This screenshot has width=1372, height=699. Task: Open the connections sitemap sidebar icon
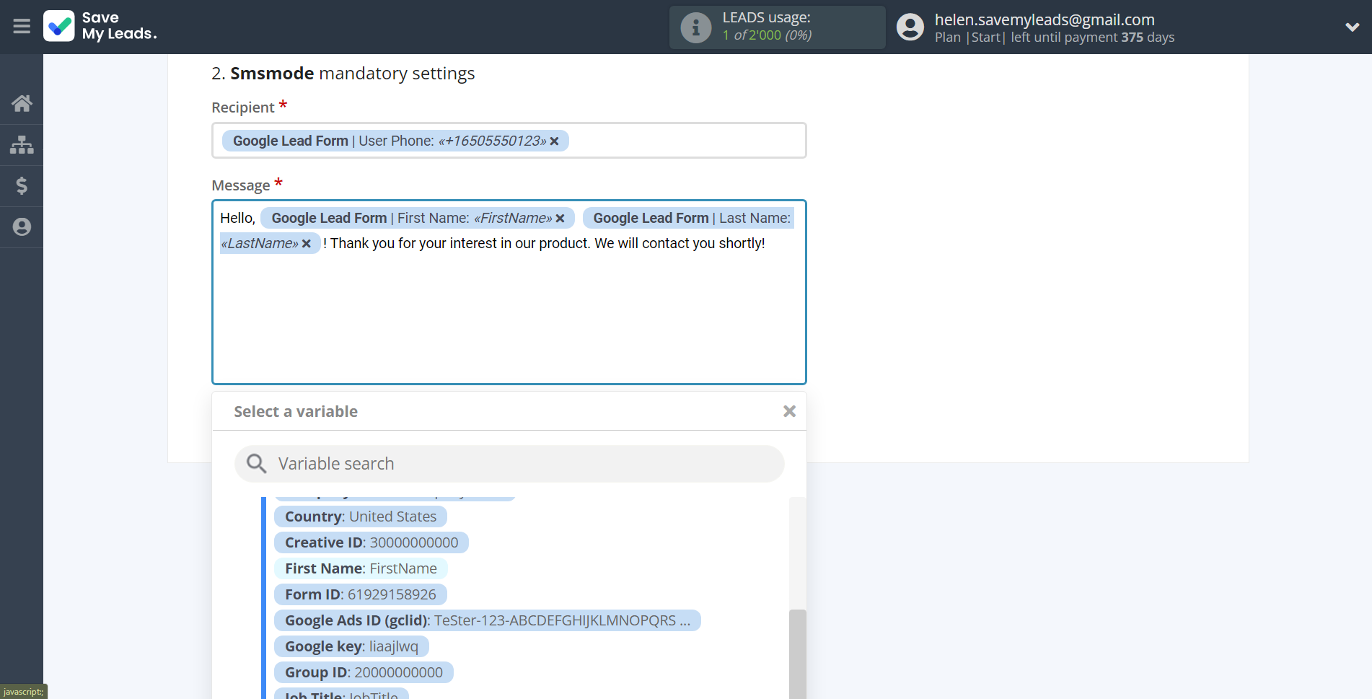[22, 144]
